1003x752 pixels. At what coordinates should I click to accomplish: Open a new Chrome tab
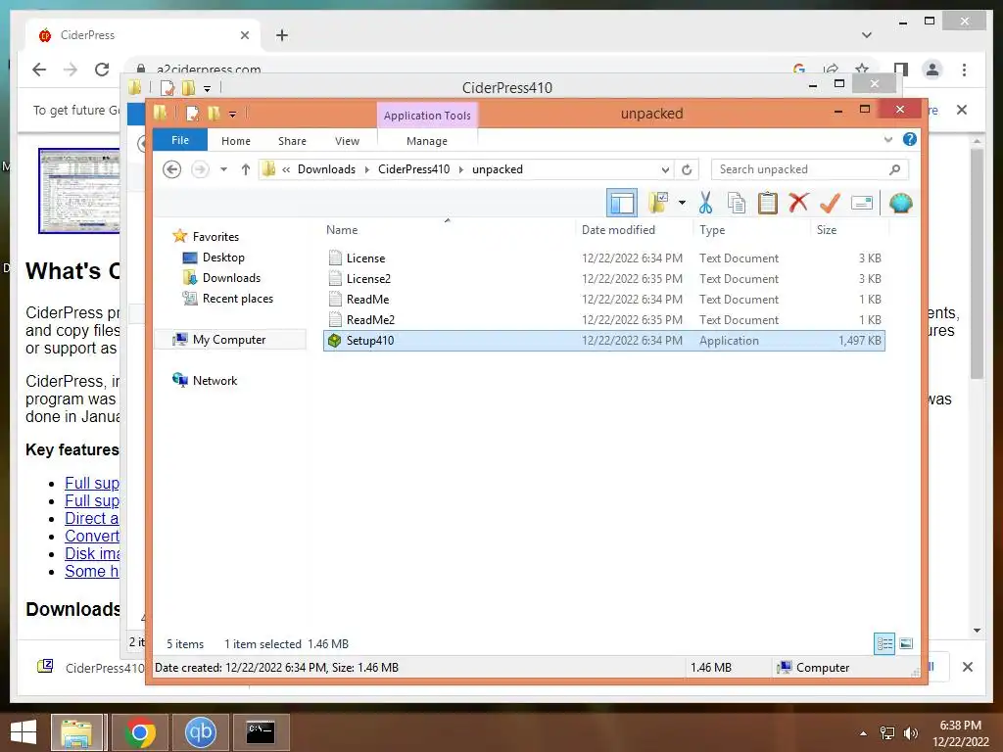point(282,35)
